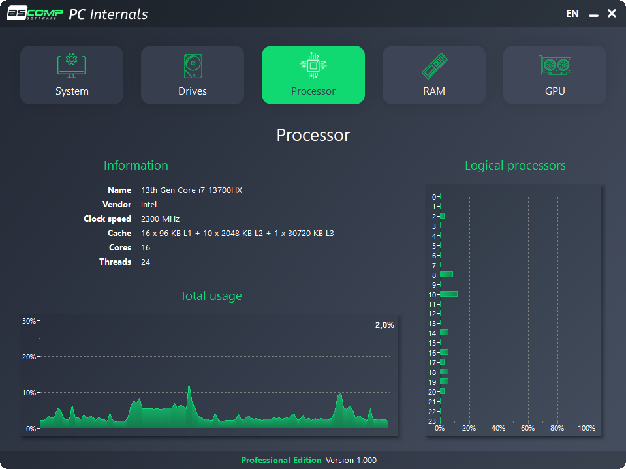626x469 pixels.
Task: Click the Information section heading
Action: (x=136, y=166)
